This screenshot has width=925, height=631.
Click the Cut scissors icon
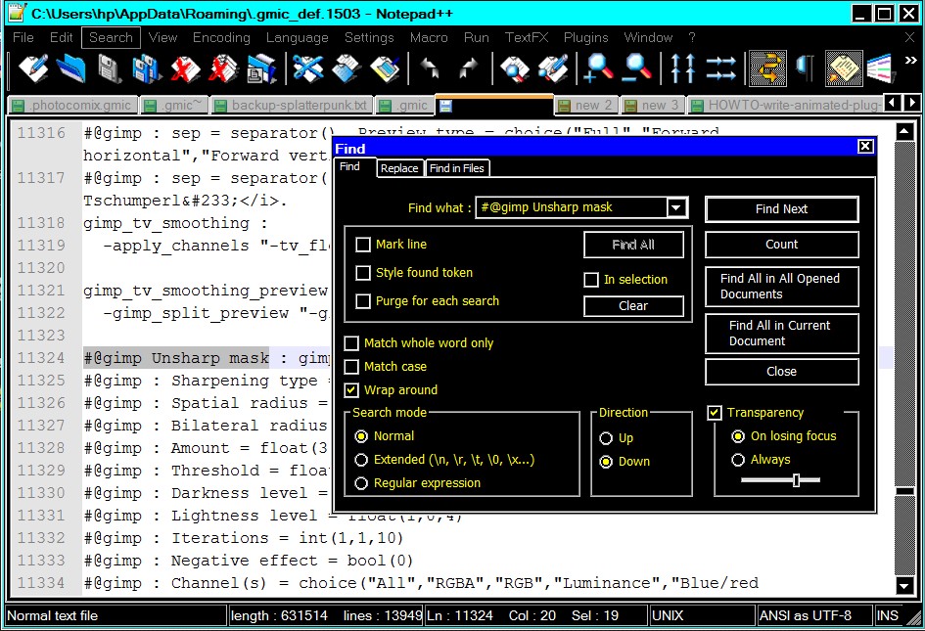(x=308, y=68)
